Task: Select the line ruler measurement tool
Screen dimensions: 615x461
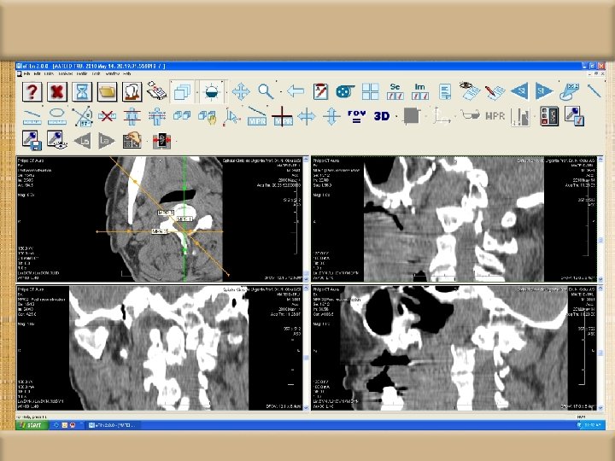Action: coord(32,116)
